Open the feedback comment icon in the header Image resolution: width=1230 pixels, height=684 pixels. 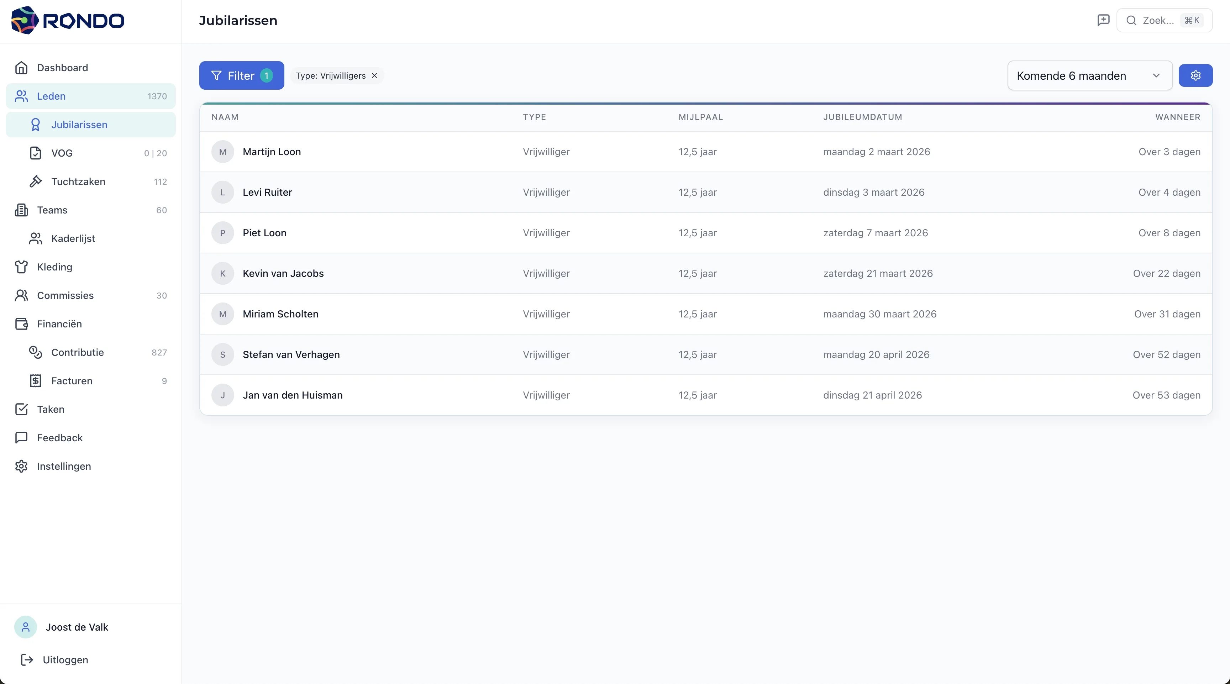pos(1103,20)
